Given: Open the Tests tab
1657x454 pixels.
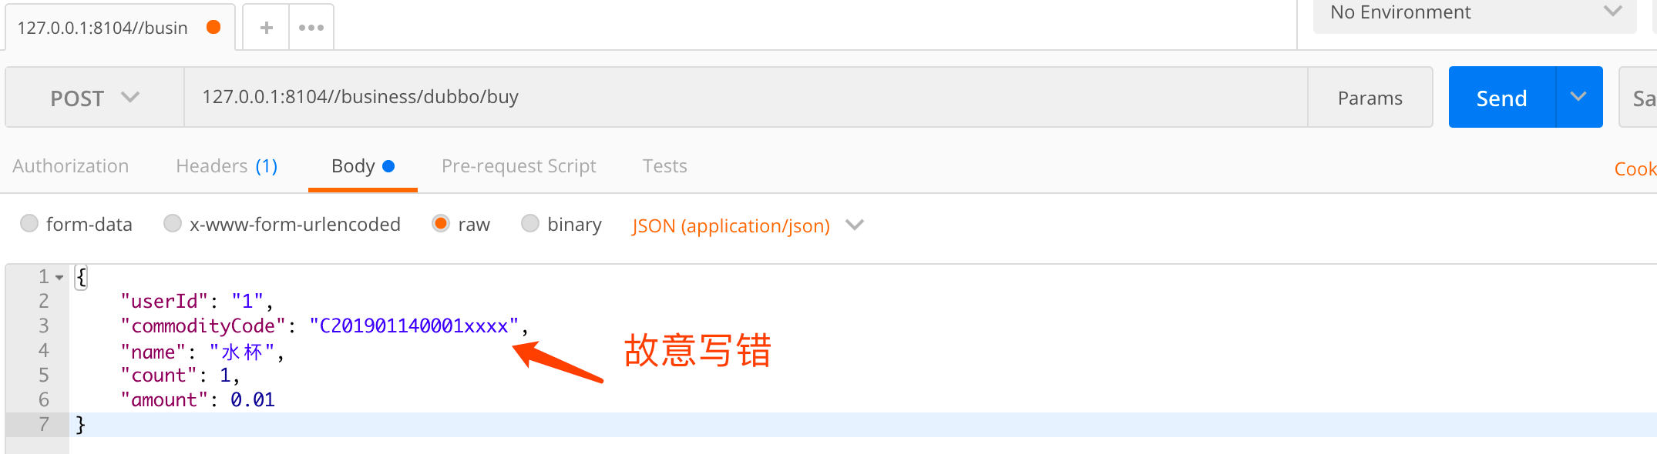Looking at the screenshot, I should [664, 166].
